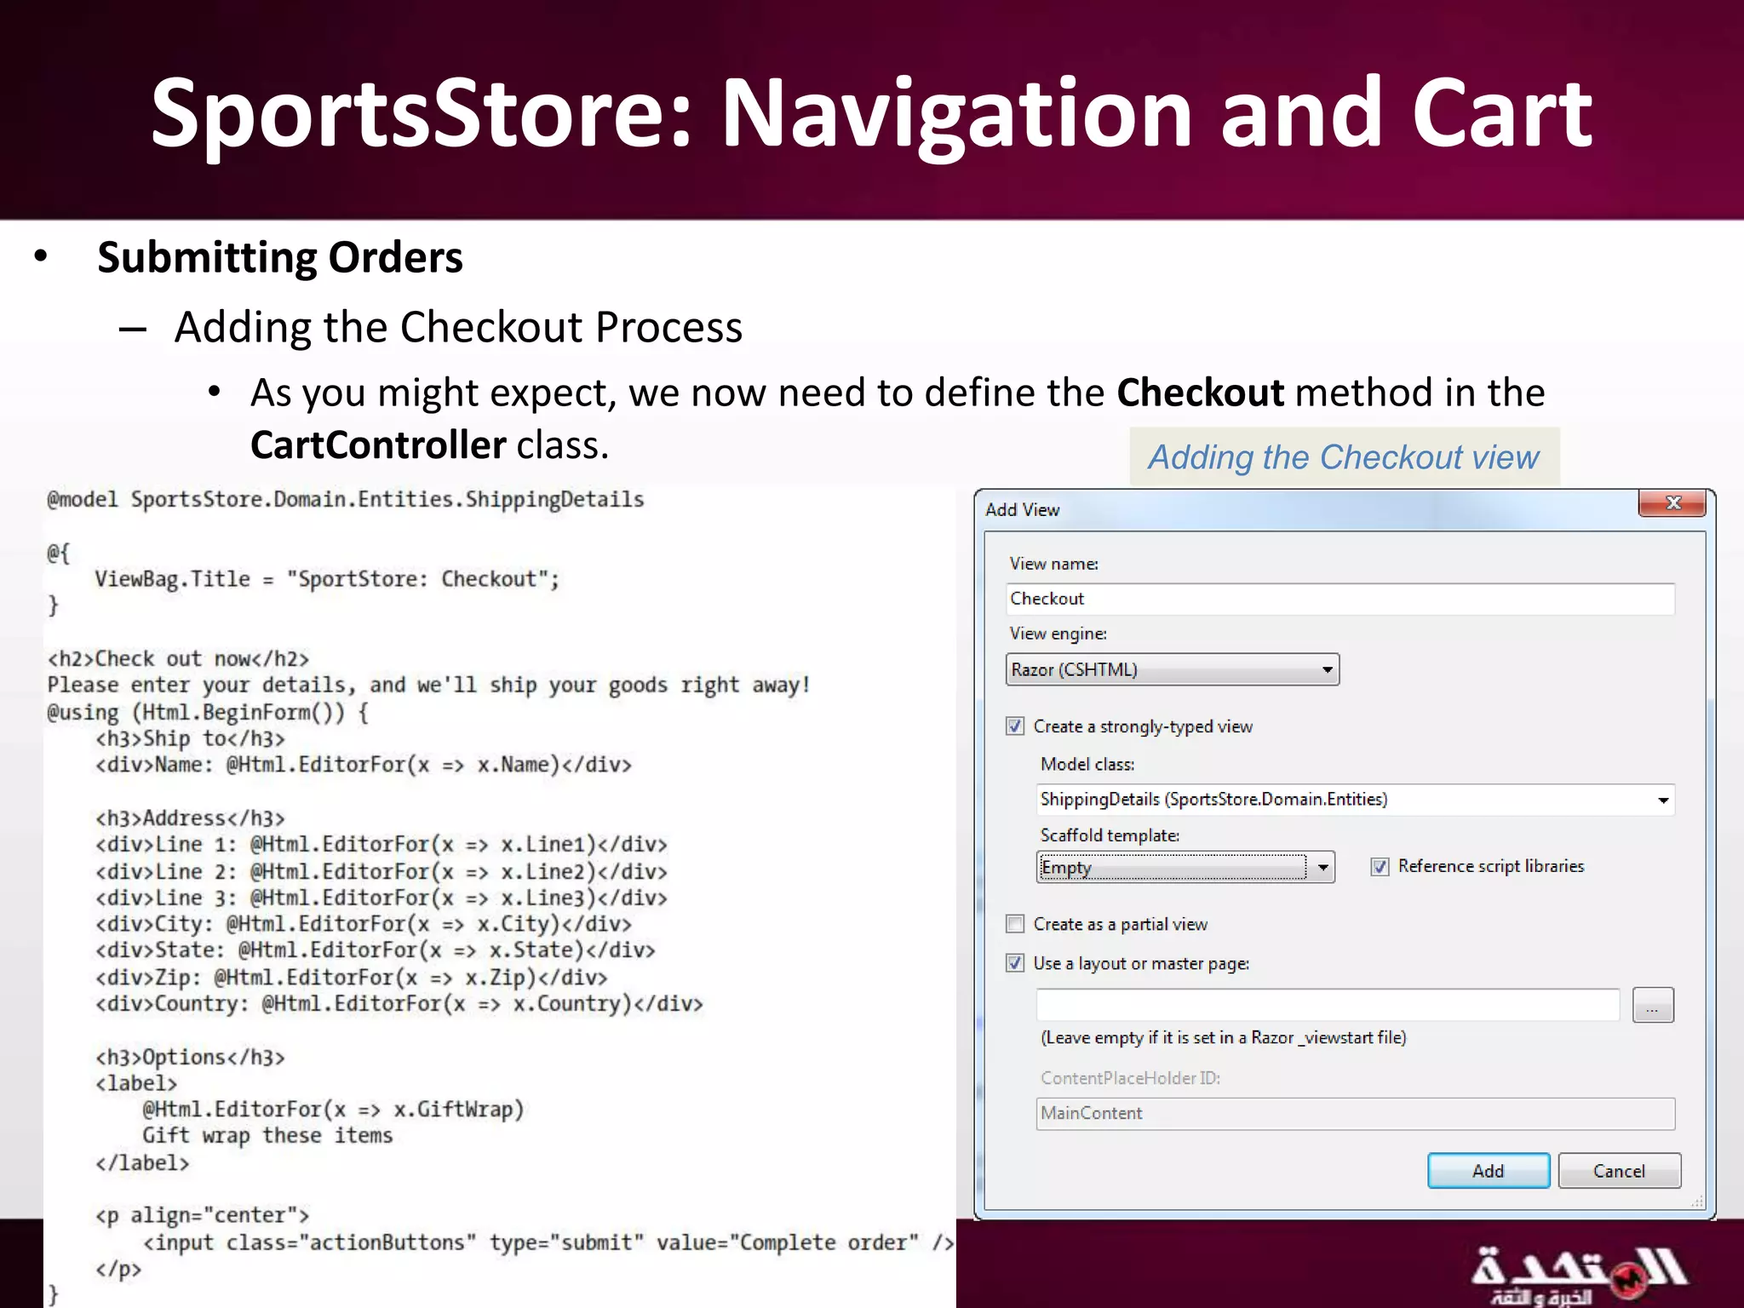
Task: Click the View name field containing Checkout
Action: point(1340,599)
